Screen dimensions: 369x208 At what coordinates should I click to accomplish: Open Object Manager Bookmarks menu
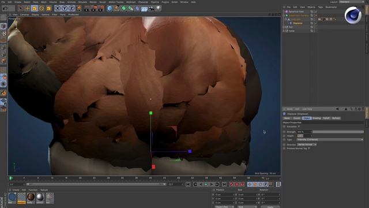(331, 7)
